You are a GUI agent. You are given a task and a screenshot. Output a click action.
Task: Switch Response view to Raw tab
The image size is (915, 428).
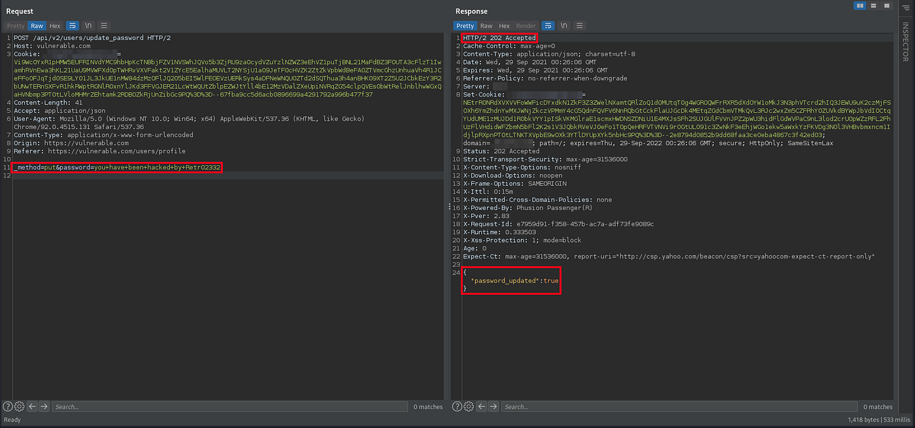pos(486,26)
